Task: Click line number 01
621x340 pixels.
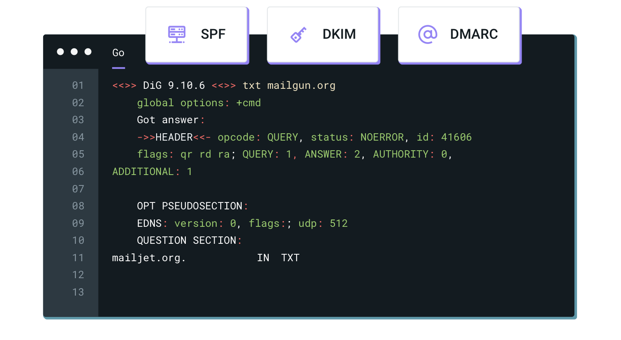Action: tap(78, 85)
